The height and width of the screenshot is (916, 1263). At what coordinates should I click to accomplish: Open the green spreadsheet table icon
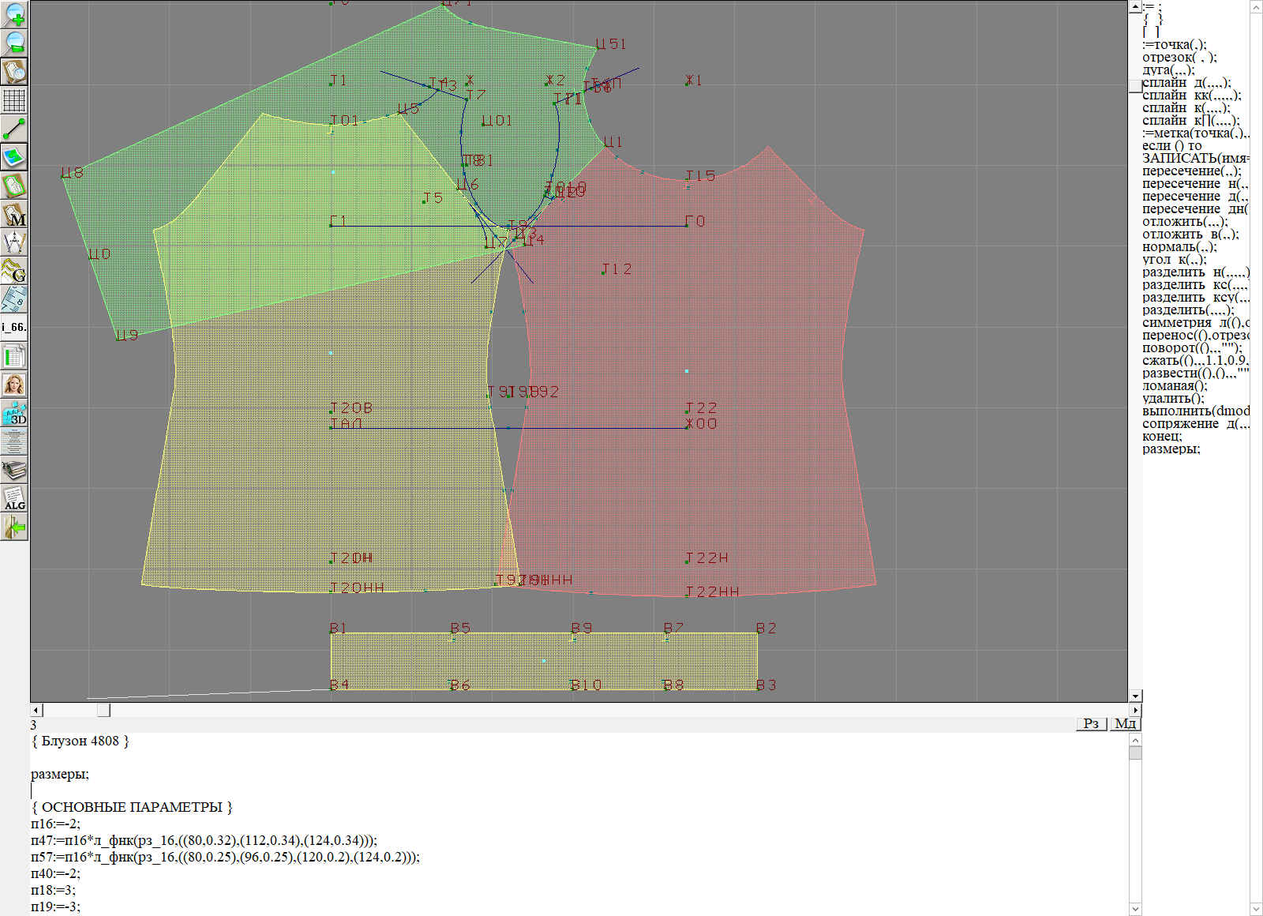coord(14,356)
